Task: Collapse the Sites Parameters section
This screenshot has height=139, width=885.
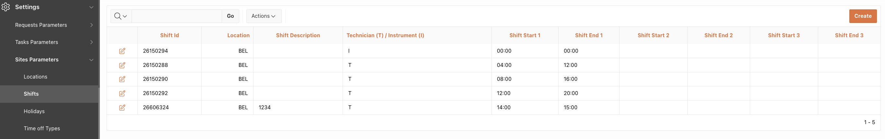Action: click(x=91, y=60)
